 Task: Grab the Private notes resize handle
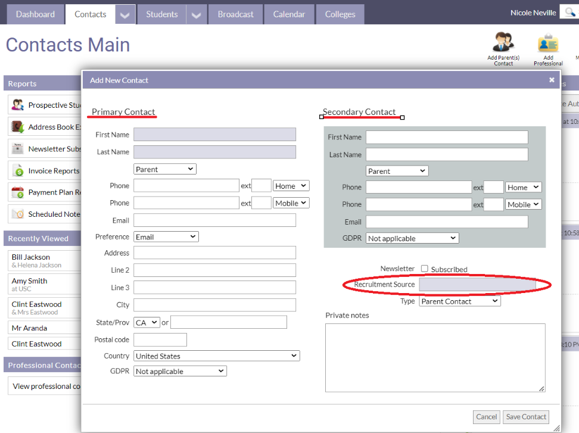[x=541, y=389]
